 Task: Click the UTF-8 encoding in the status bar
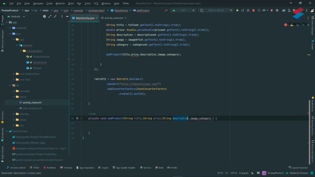[233, 173]
